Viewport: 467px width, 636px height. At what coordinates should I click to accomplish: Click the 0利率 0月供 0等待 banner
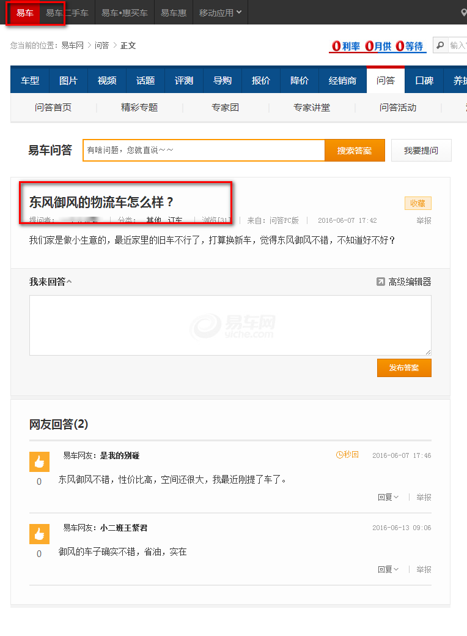point(378,47)
